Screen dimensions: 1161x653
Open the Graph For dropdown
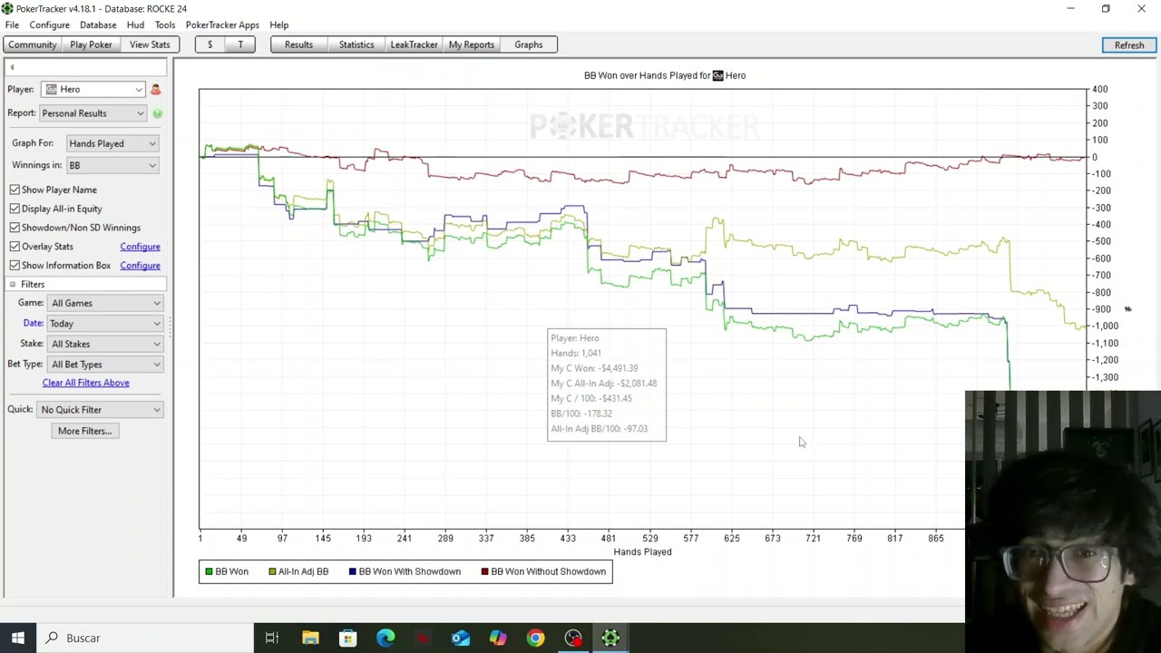112,143
